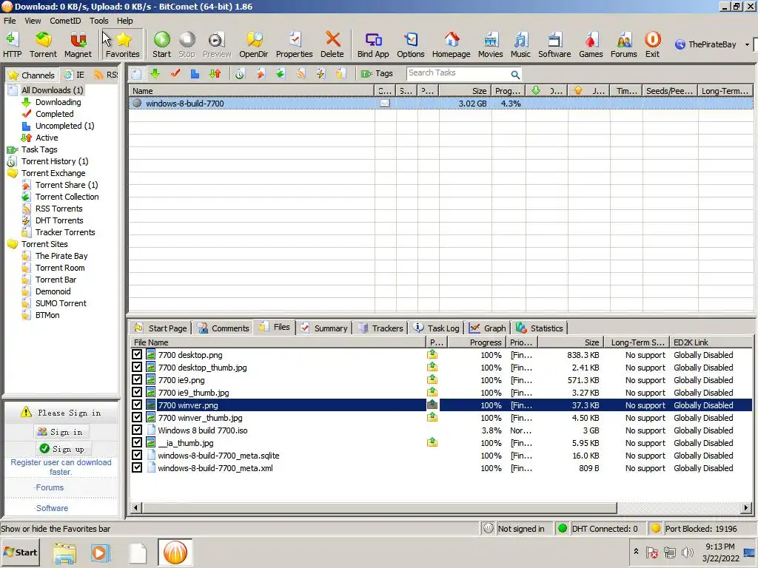Screen dimensions: 758x568
Task: Open the Software toolbar shortcut
Action: (555, 44)
